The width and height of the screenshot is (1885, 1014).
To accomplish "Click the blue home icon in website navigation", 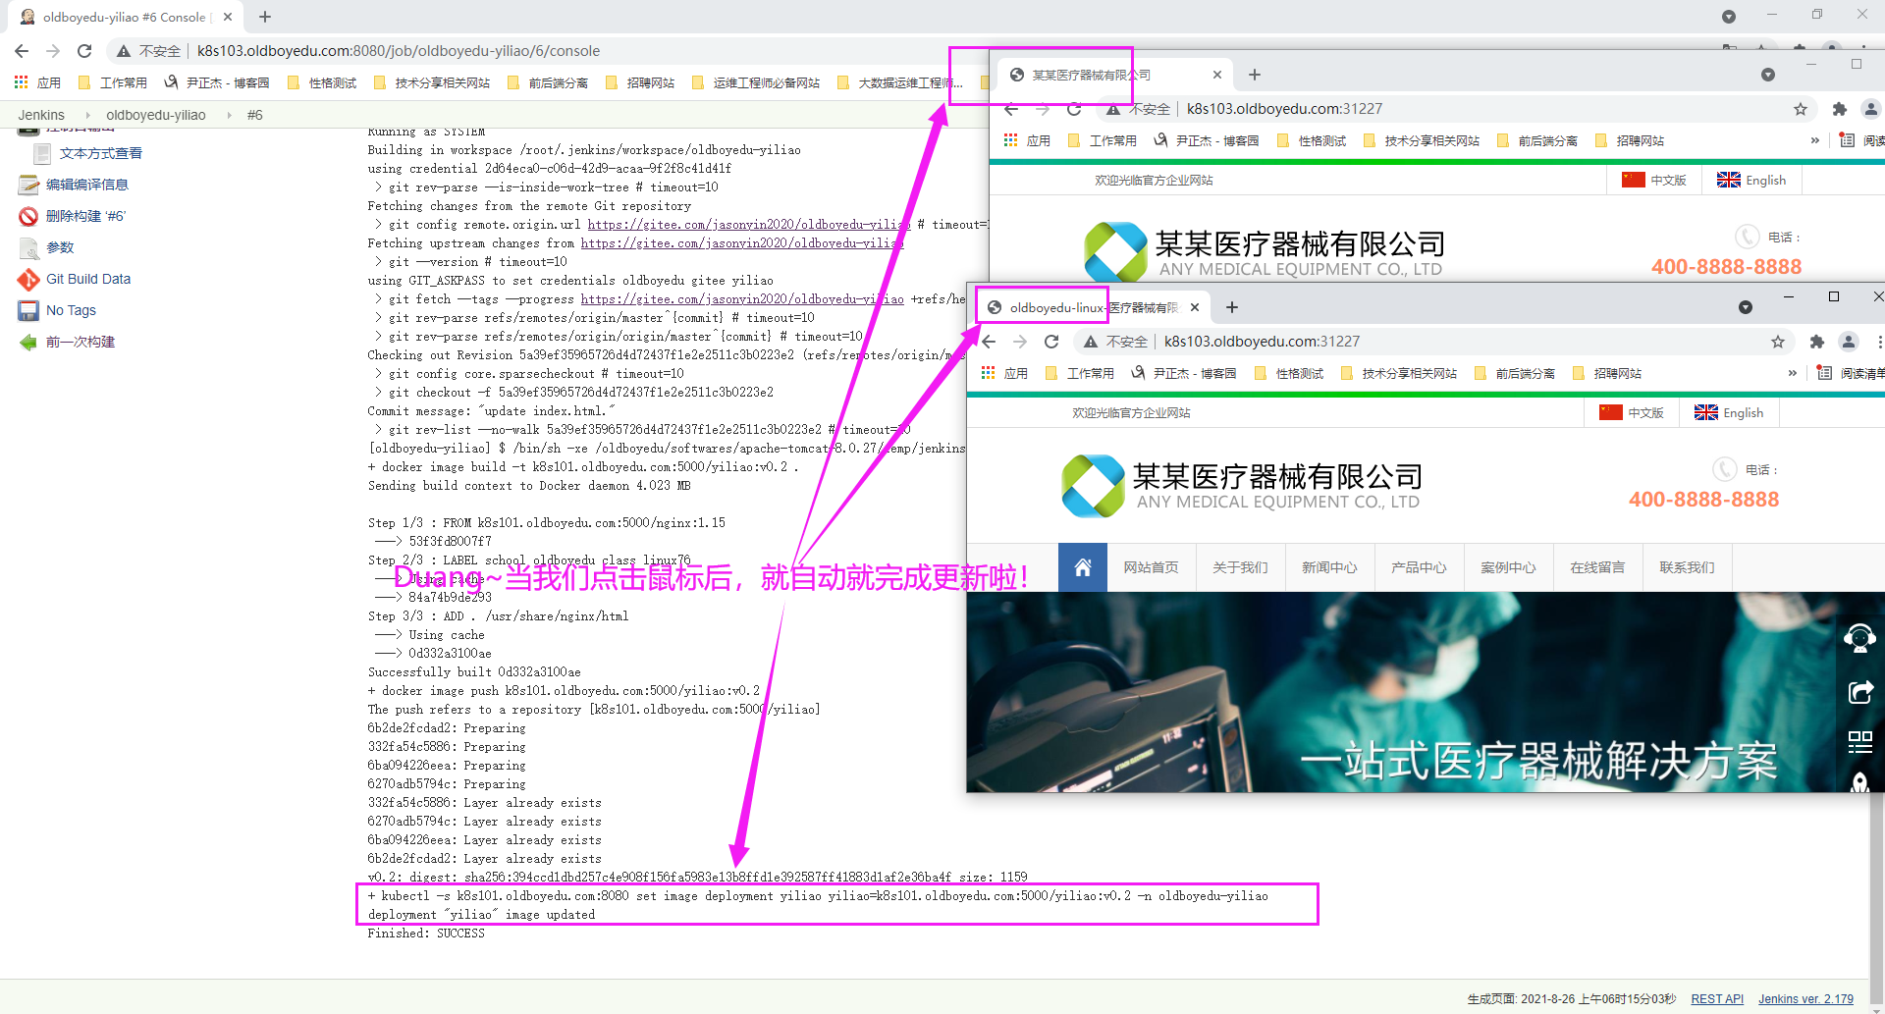I will tap(1082, 567).
